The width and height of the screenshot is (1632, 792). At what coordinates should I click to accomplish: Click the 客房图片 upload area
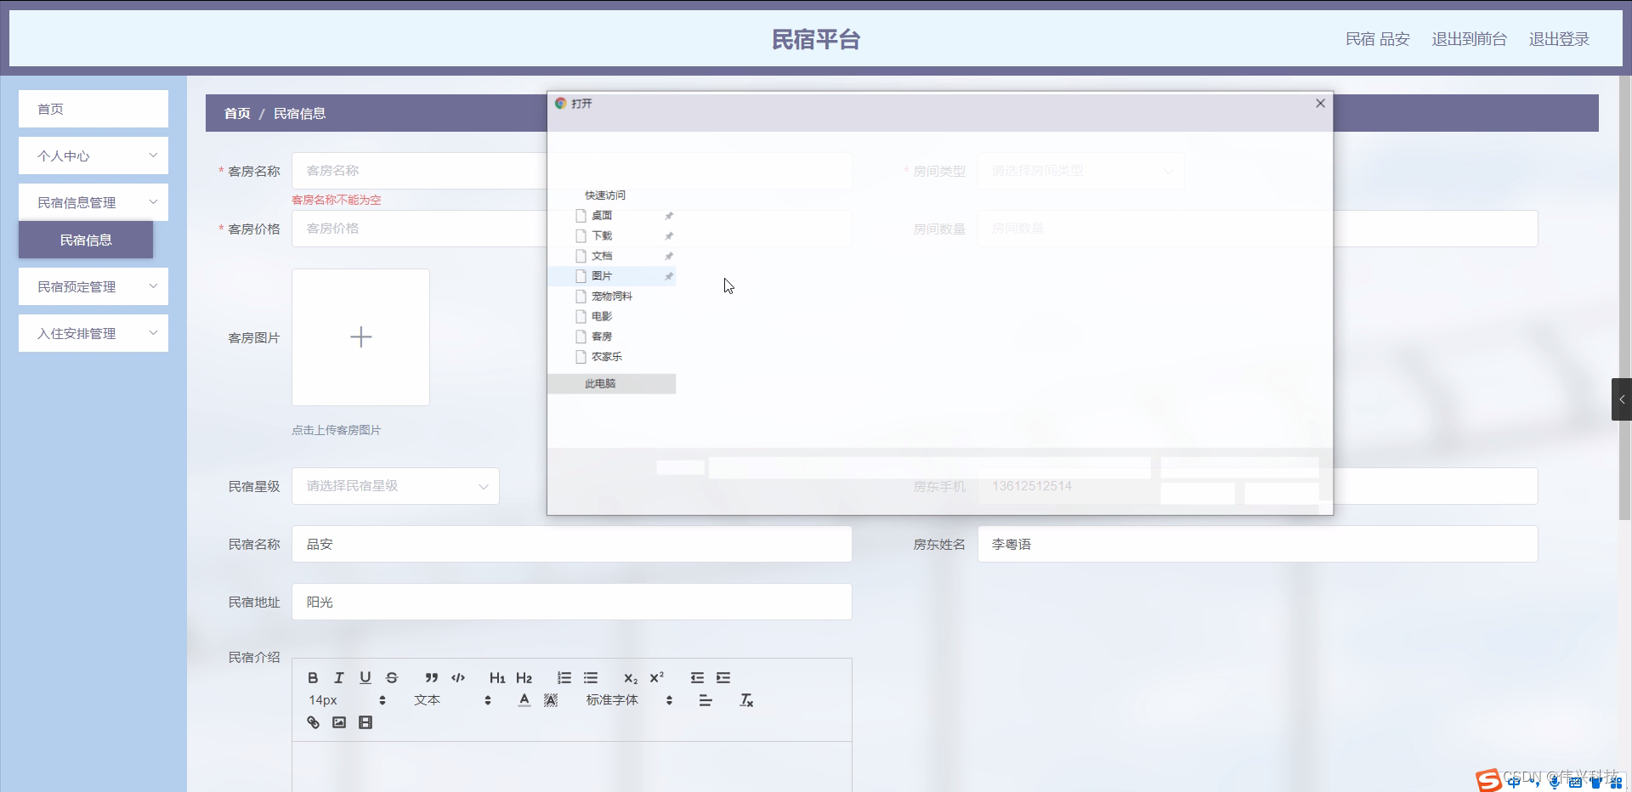coord(360,337)
